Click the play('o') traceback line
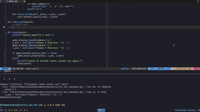Image resolution: width=200 pixels, height=112 pixels. [x=11, y=90]
